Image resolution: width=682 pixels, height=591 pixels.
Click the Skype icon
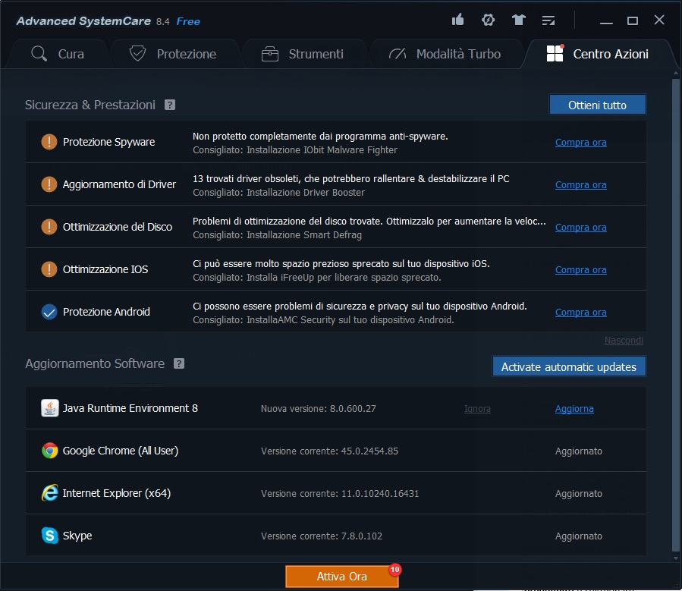click(x=50, y=536)
